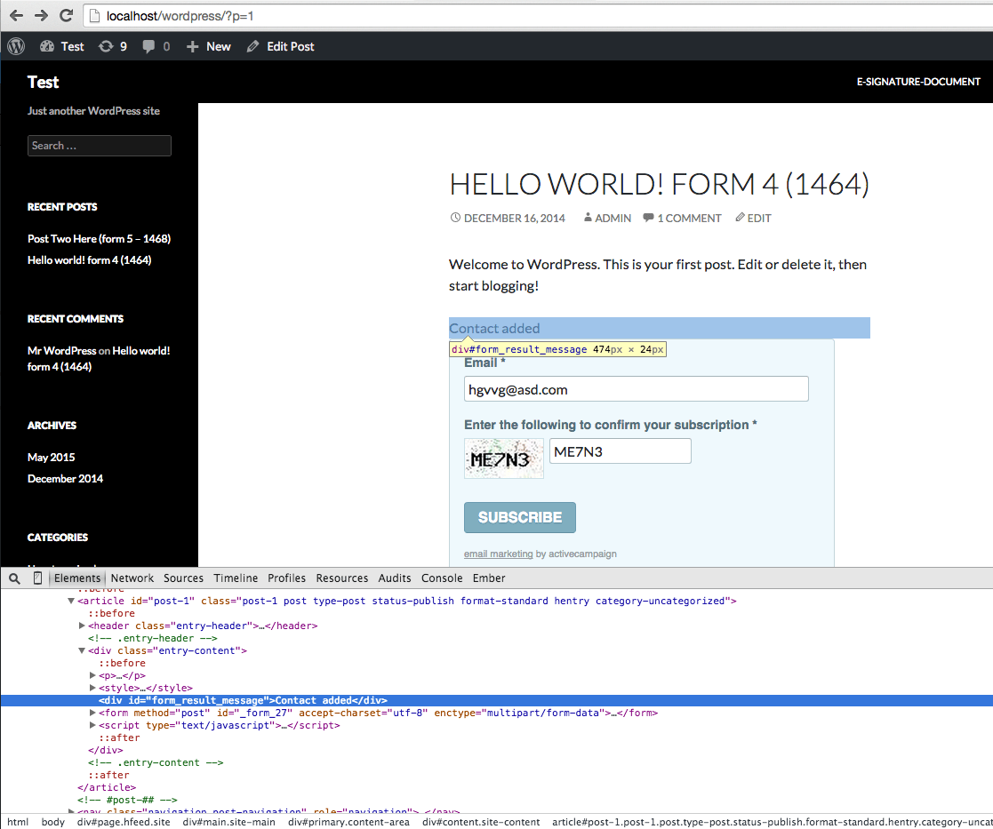Click the E-Signature-Document menu item

pos(918,82)
